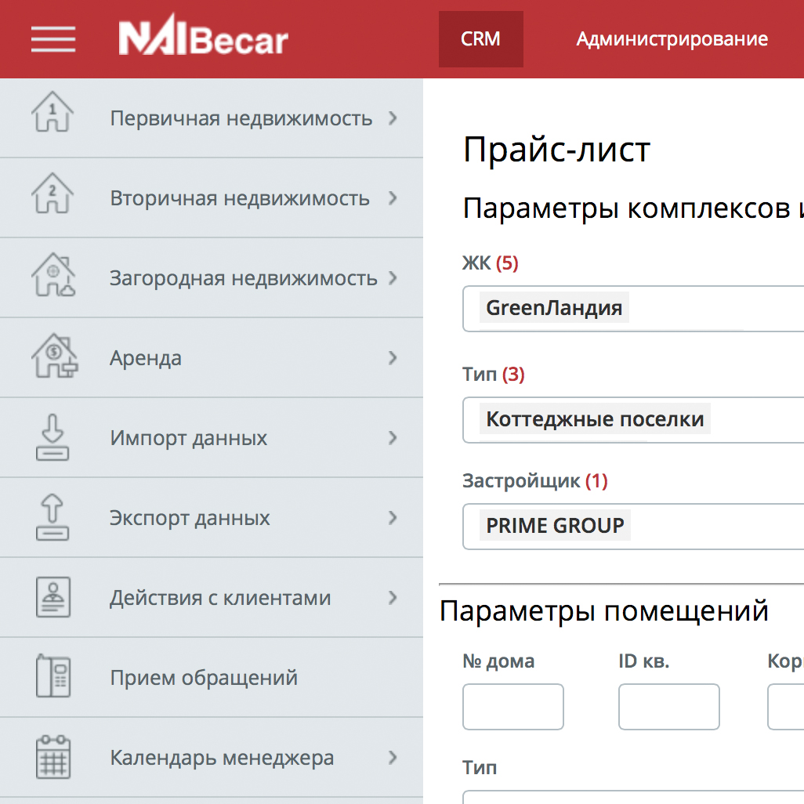Screen dimensions: 804x804
Task: Click the Вторичная недвижимость house icon
Action: pos(53,193)
